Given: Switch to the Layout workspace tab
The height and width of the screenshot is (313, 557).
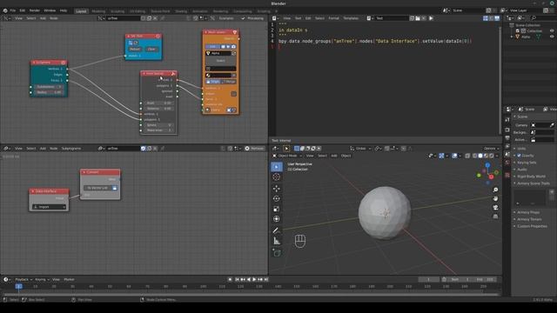Looking at the screenshot, I should point(81,11).
